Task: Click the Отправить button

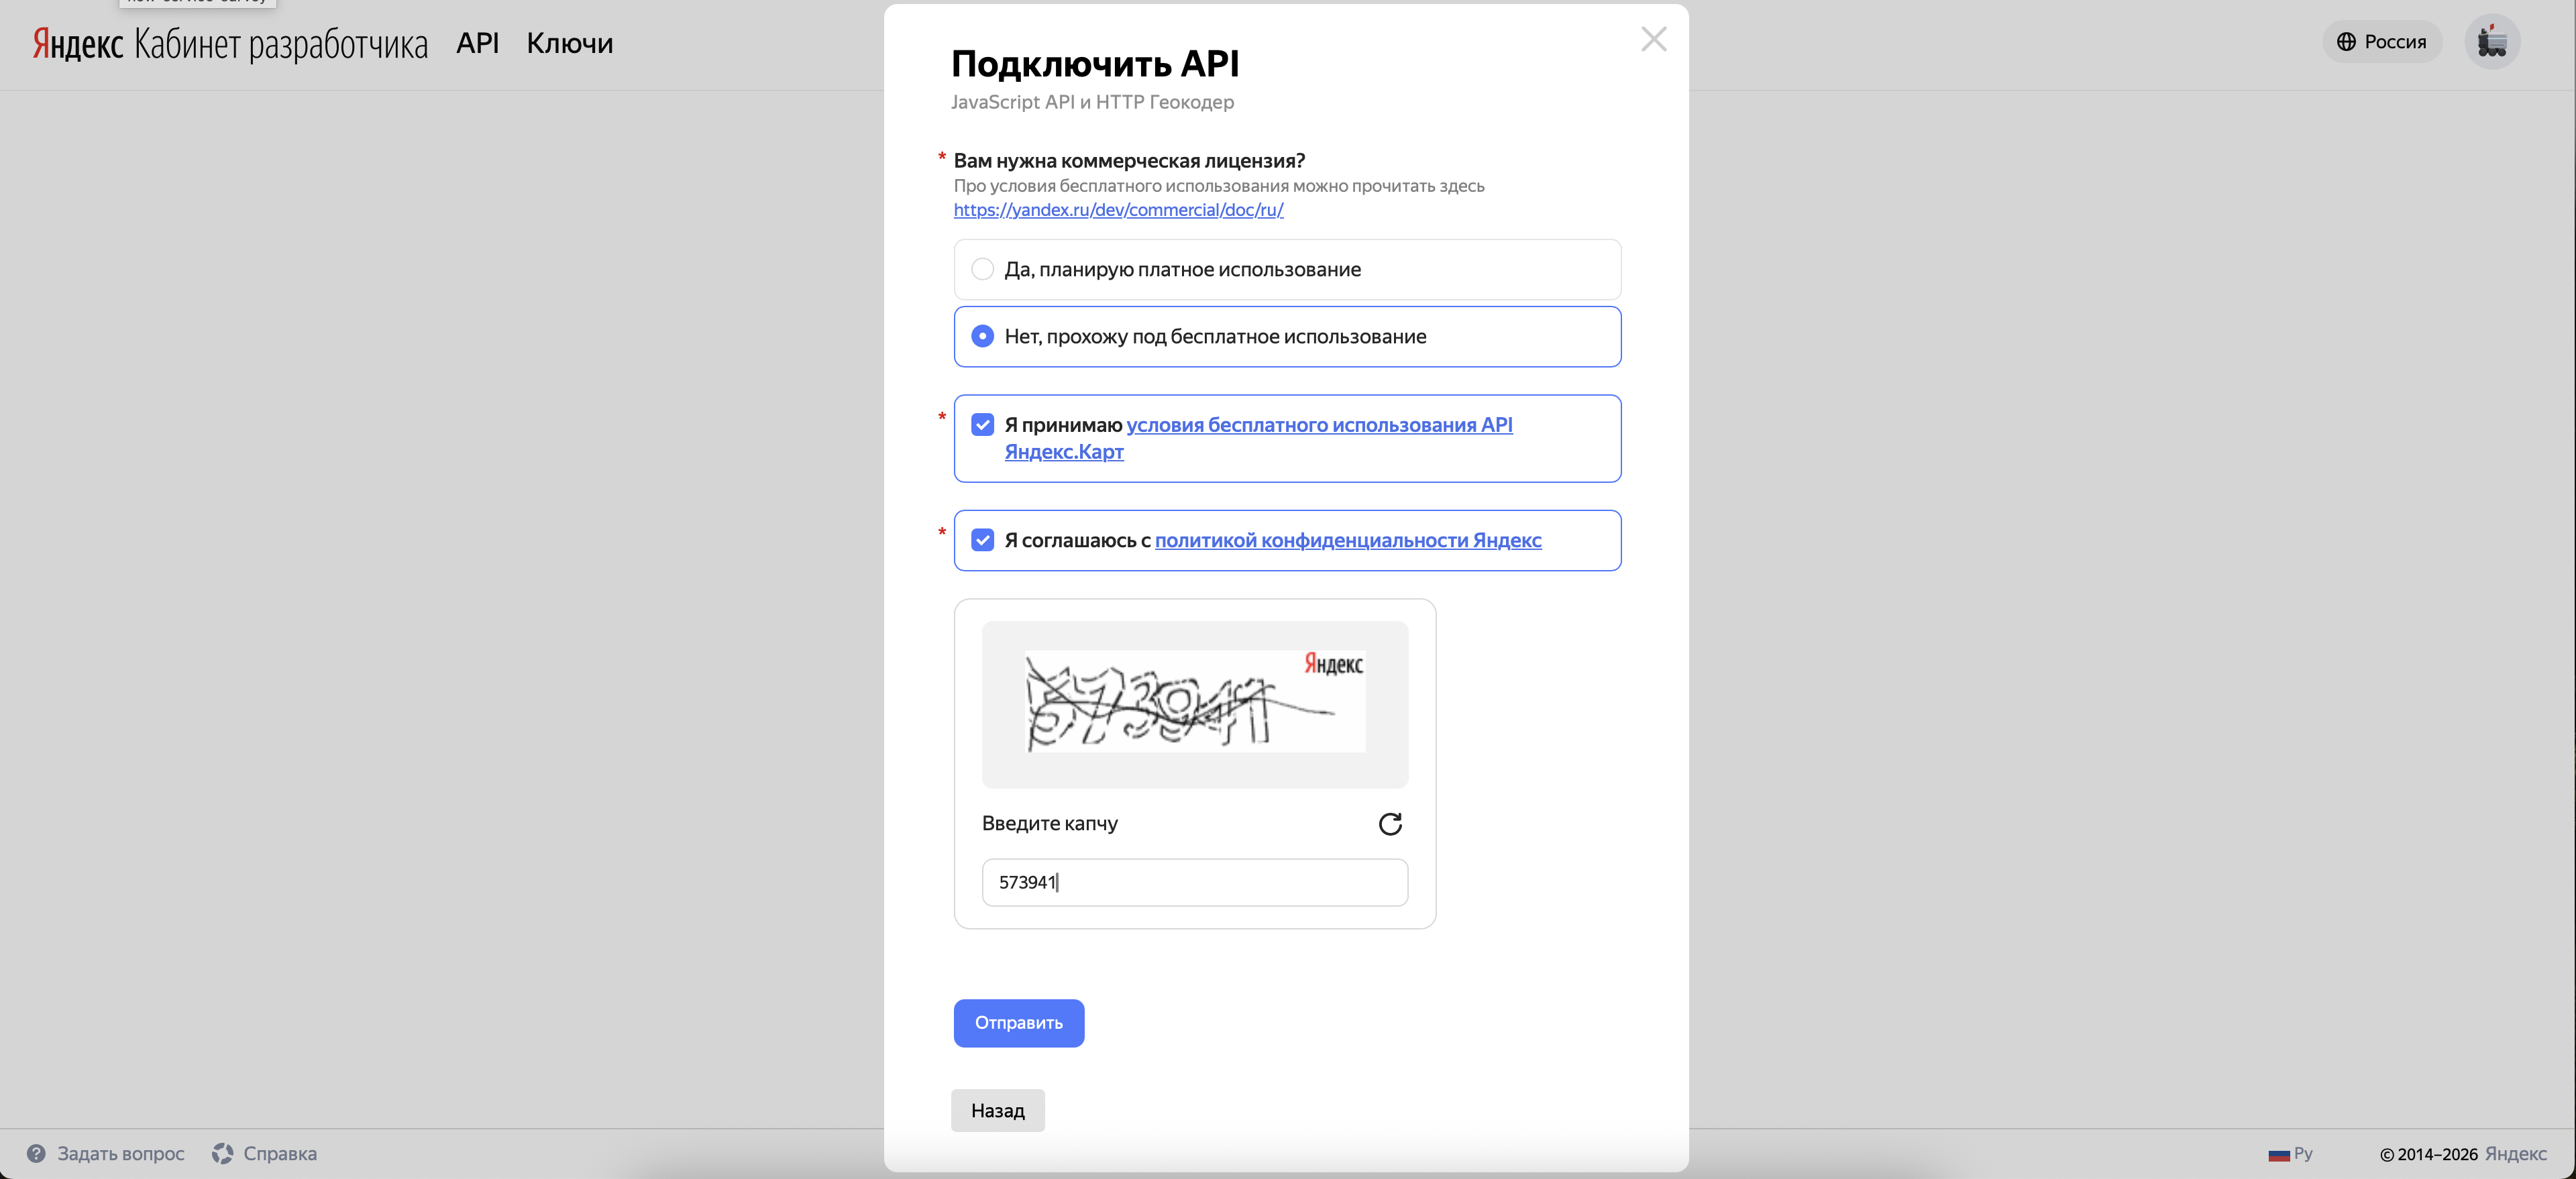Action: click(x=1018, y=1023)
